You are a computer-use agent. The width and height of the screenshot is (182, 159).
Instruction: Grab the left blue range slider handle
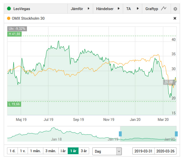(120, 134)
